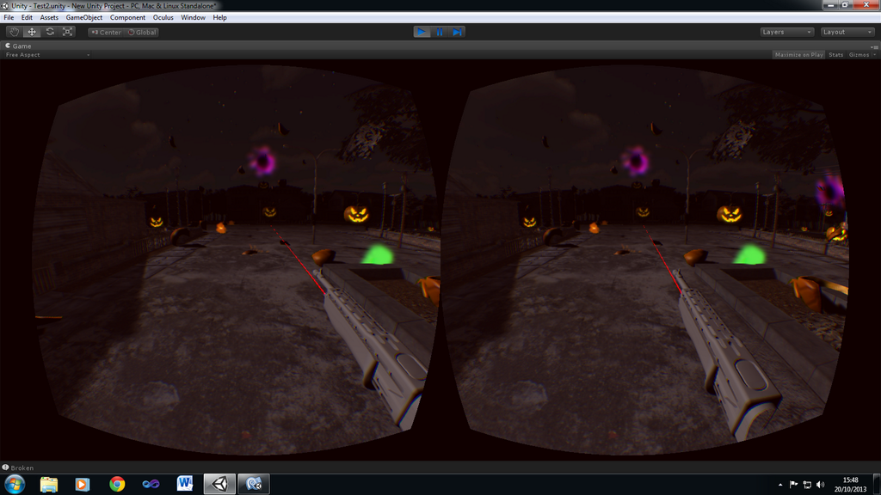Toggle pivot mode Center button
Viewport: 881px width, 495px height.
pyautogui.click(x=106, y=33)
